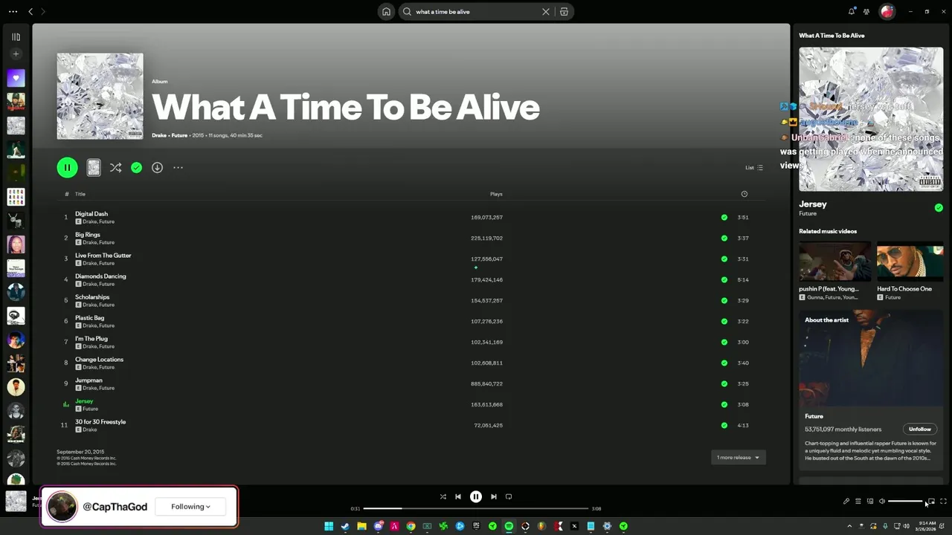Screen dimensions: 952x535
Task: Download the album with the arrow icon
Action: click(157, 168)
